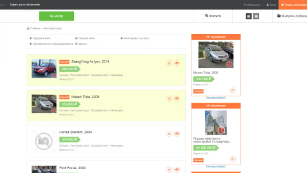Expand Автосервис и услуги subcategory
Viewport: 307px width, 173px height.
tap(135, 38)
